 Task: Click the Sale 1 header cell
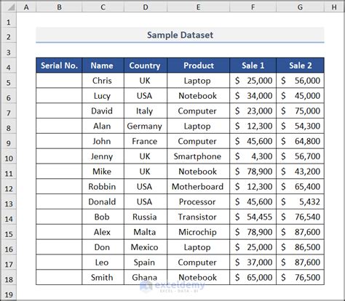(253, 65)
